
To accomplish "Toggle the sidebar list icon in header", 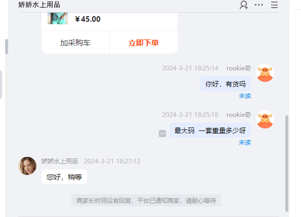I will pos(274,5).
